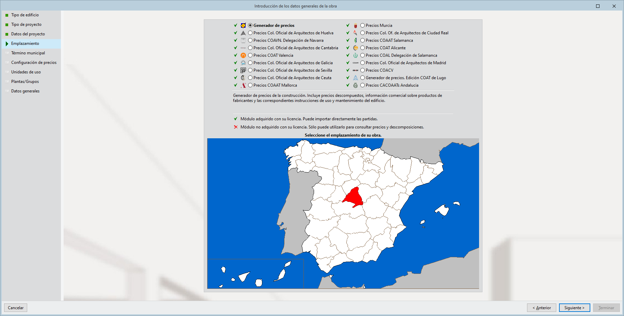Choose the Precios COAT Alicante option
Viewport: 624px width, 316px height.
click(363, 48)
